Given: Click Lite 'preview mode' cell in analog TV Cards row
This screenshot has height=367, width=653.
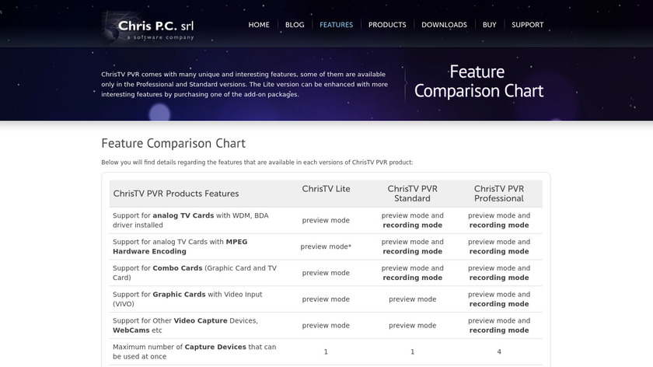Looking at the screenshot, I should pyautogui.click(x=326, y=220).
